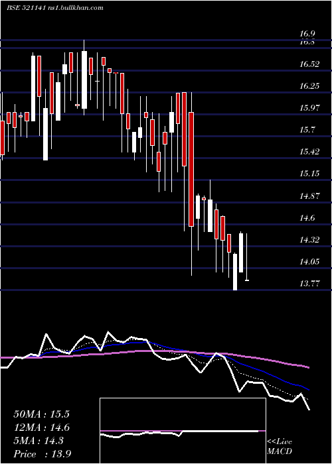Click the 16.25 price axis label
Image resolution: width=332 pixels, height=464 pixels.
click(309, 86)
